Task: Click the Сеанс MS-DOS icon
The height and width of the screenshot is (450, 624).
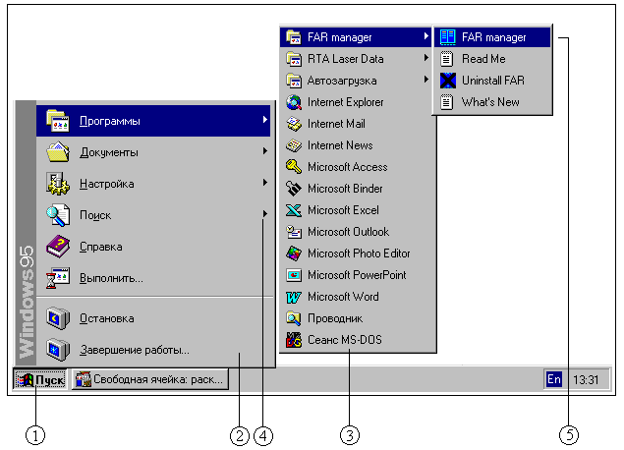Action: pyautogui.click(x=294, y=340)
